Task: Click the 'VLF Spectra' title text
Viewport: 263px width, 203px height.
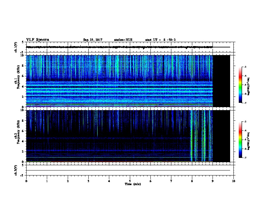Action: tap(38, 40)
